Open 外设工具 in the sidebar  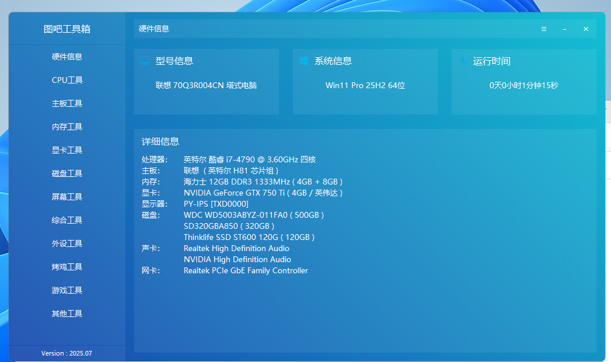click(67, 243)
